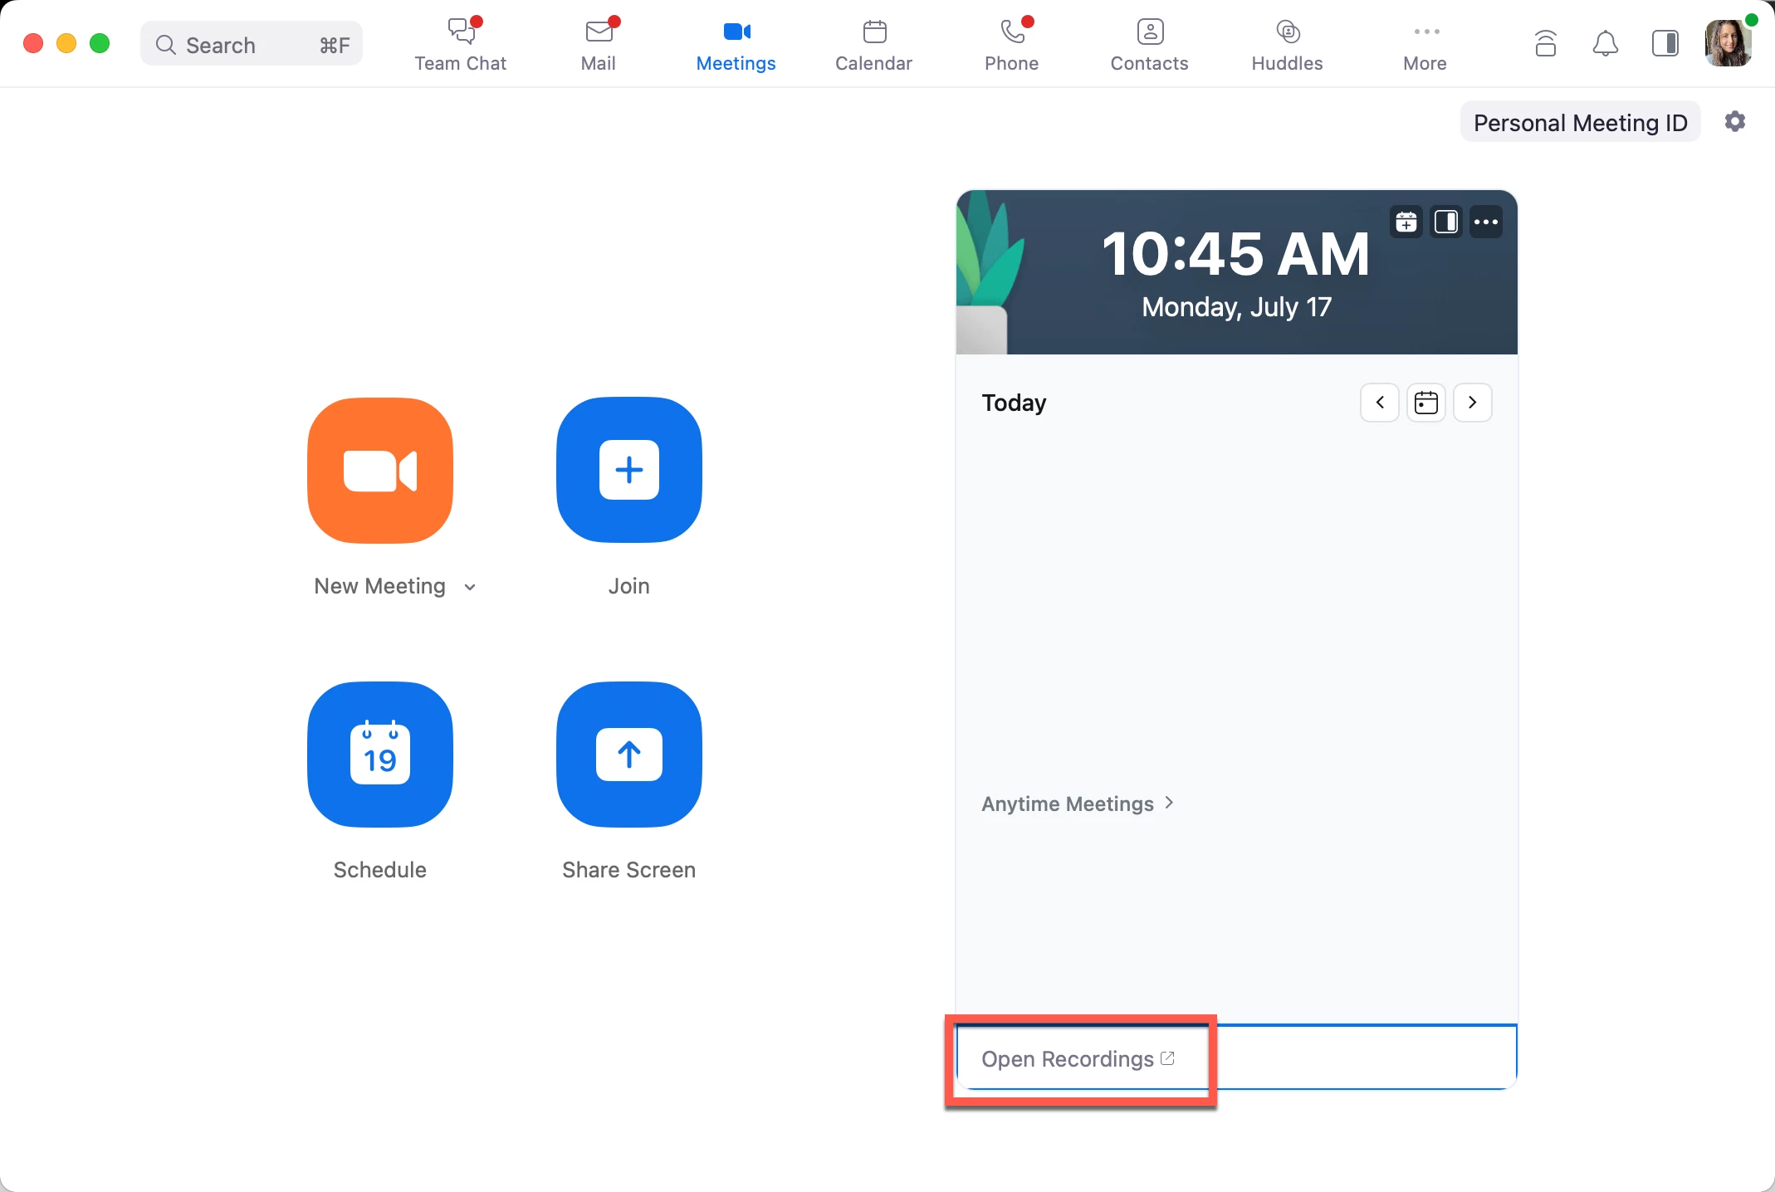Open the More menu in navigation bar
Screen dimensions: 1775x1192
[1425, 45]
